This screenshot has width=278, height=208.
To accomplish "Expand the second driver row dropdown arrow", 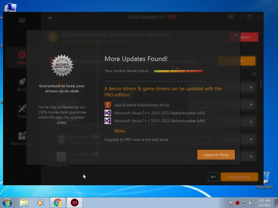I will (251, 105).
